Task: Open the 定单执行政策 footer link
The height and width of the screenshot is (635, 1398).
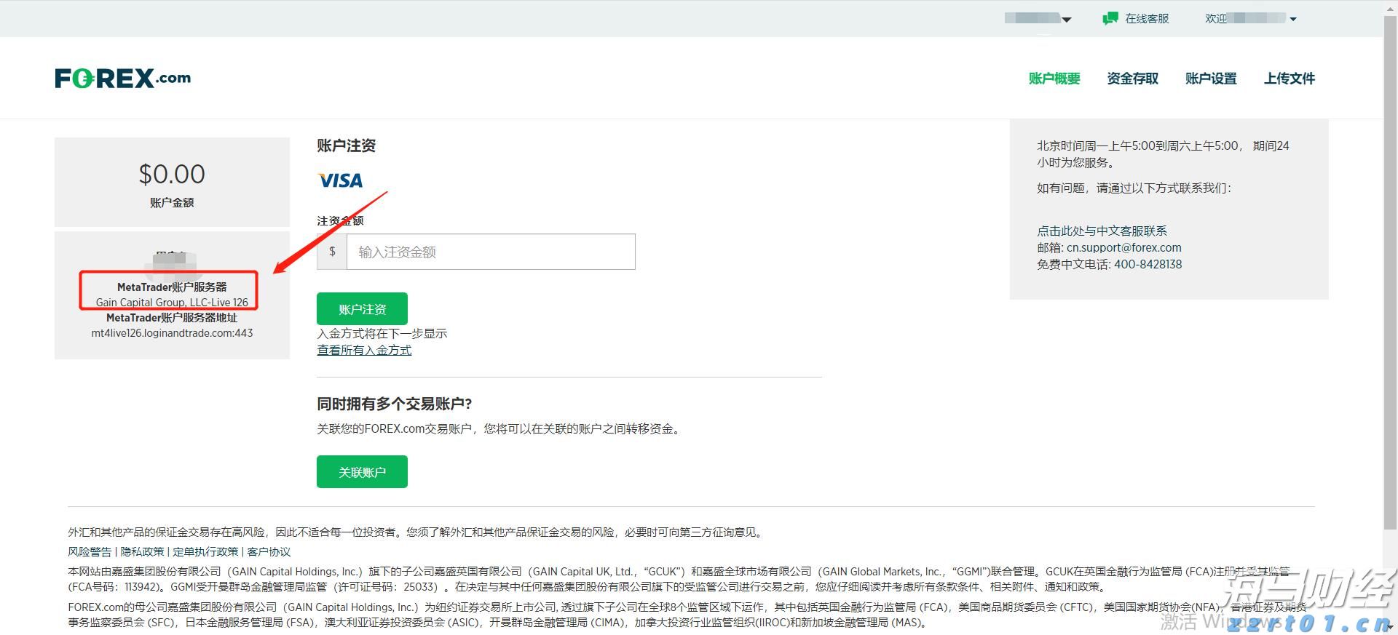Action: [x=205, y=552]
